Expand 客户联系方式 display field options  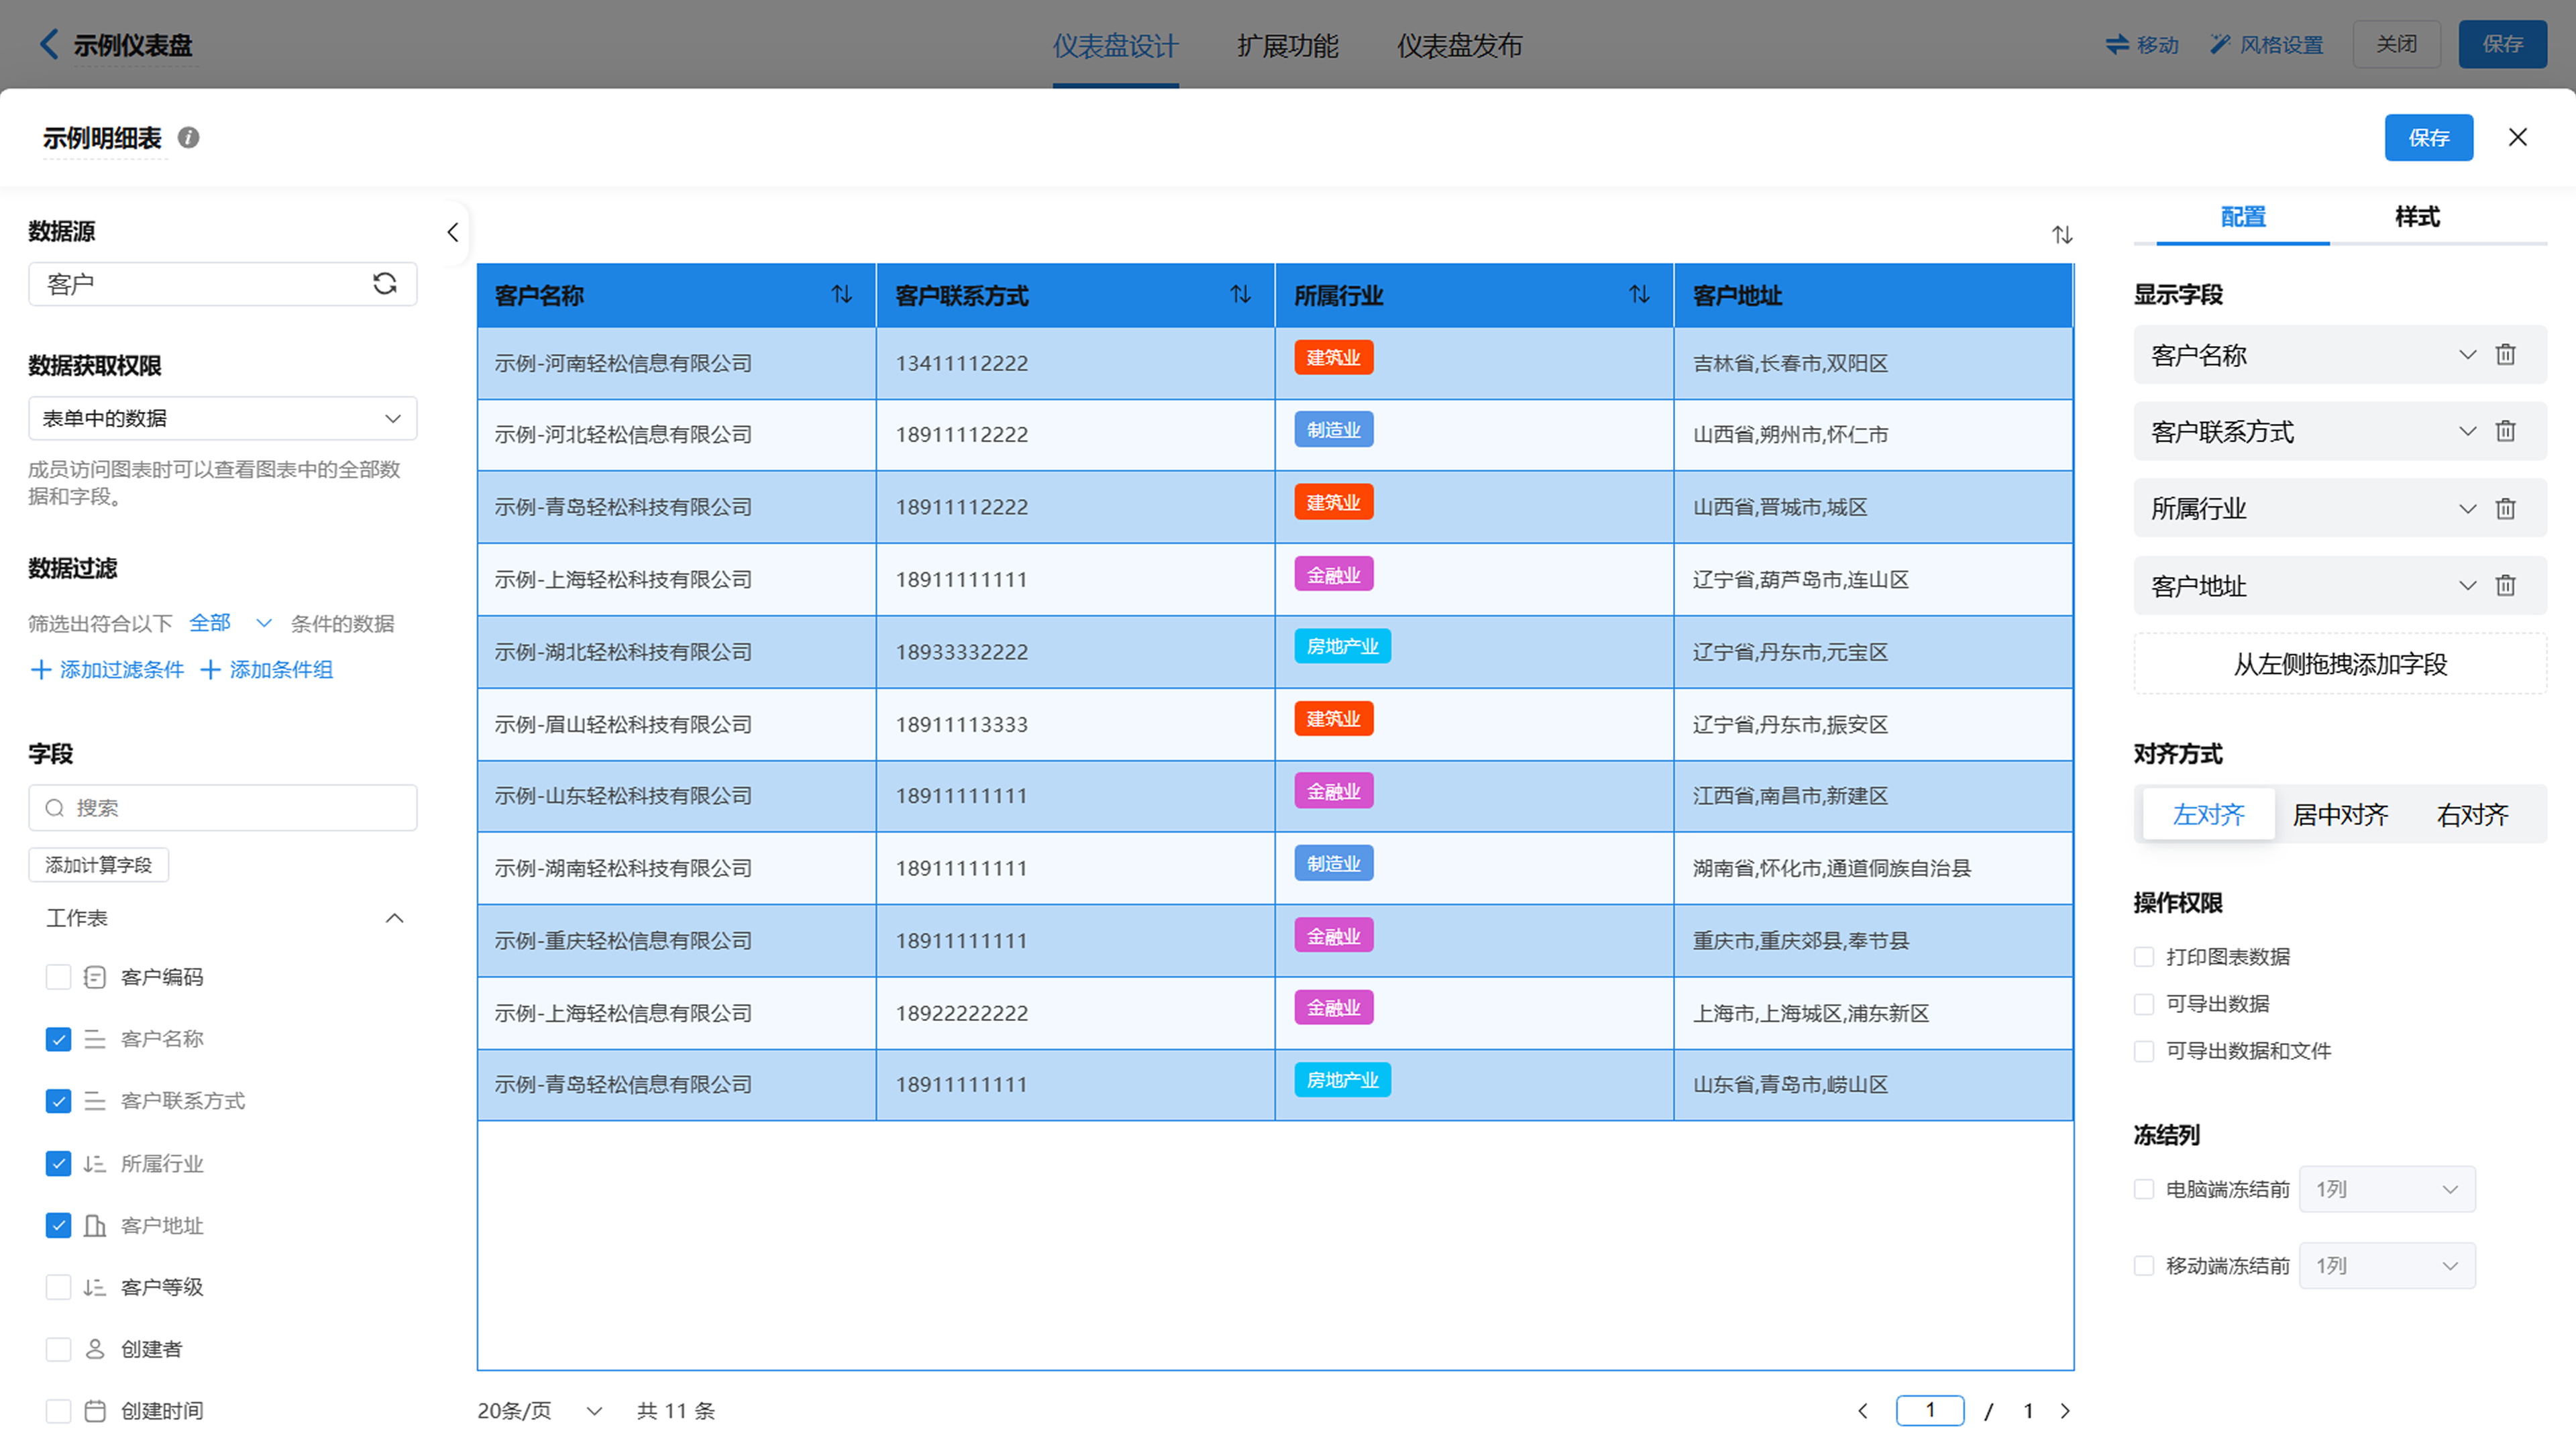(x=2468, y=431)
